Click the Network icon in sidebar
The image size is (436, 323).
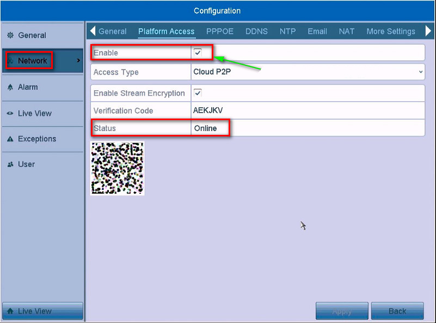10,60
